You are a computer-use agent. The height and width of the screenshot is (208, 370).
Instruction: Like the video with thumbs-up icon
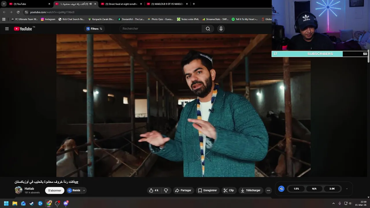154,190
